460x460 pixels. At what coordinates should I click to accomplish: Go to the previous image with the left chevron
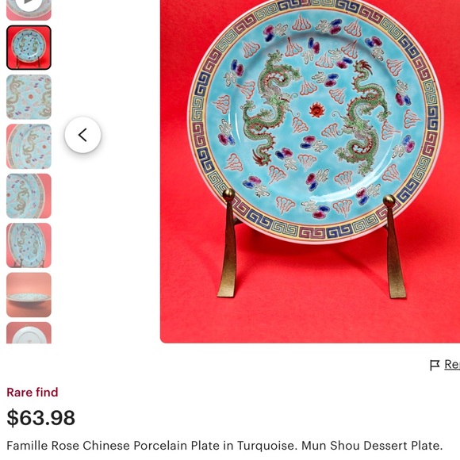82,135
